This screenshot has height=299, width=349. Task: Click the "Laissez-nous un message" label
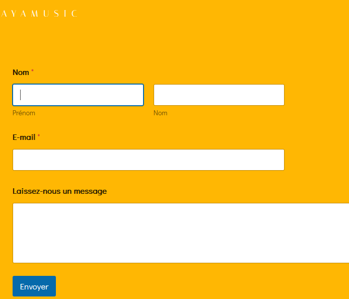click(x=59, y=191)
